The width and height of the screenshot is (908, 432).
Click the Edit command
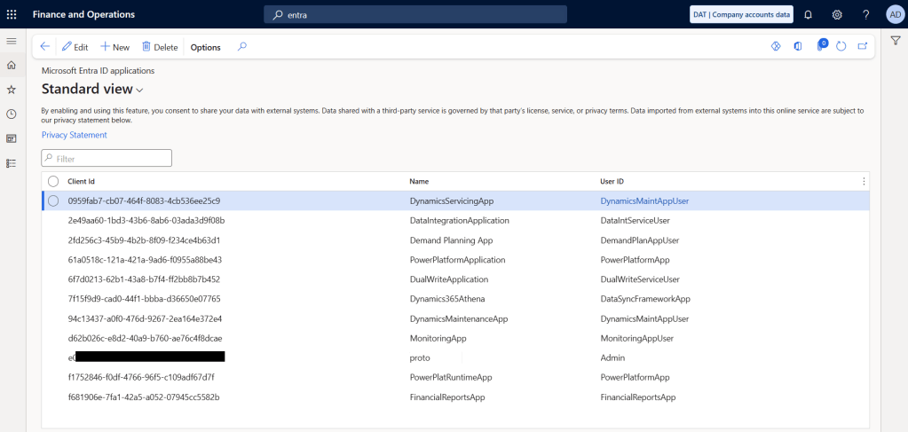click(75, 47)
